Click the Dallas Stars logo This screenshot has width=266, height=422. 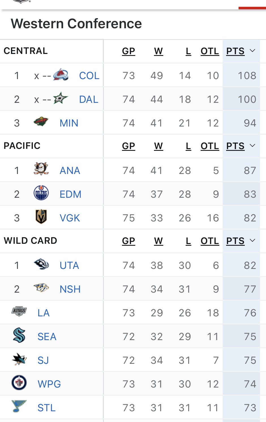60,99
